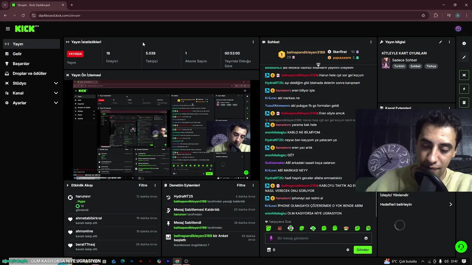The height and width of the screenshot is (265, 472).
Task: Click berat77nssj follow event
Action: pyautogui.click(x=112, y=247)
